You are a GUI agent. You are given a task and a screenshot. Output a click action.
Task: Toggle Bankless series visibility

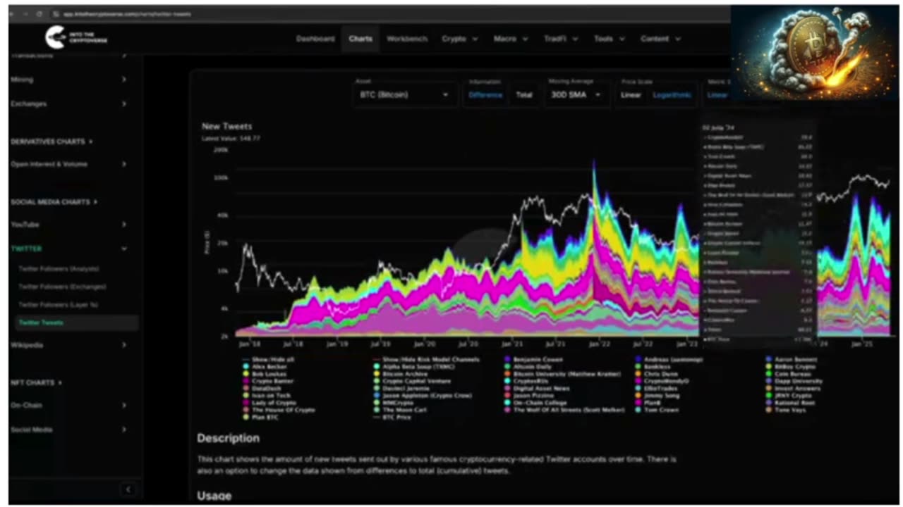pos(653,367)
